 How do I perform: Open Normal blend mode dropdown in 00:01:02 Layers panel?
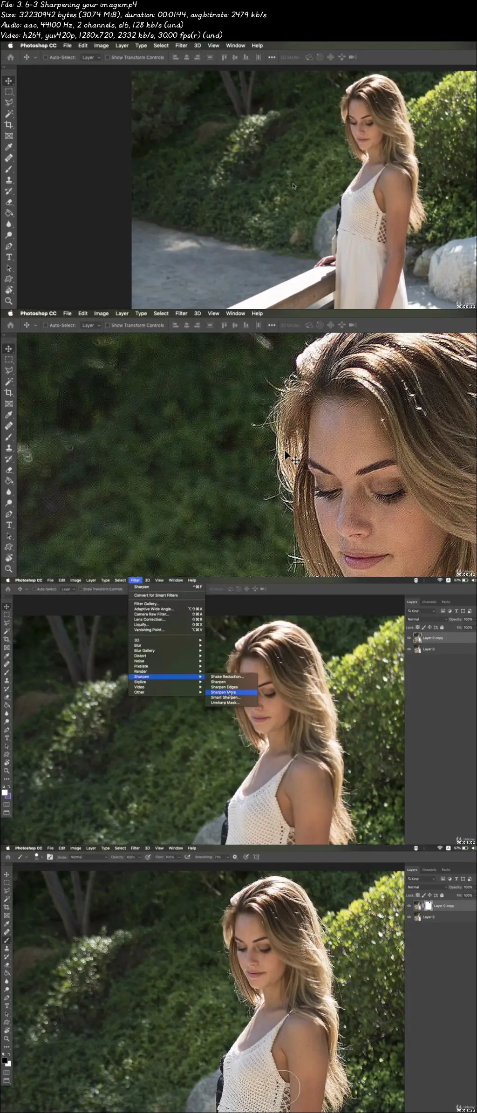pyautogui.click(x=427, y=619)
